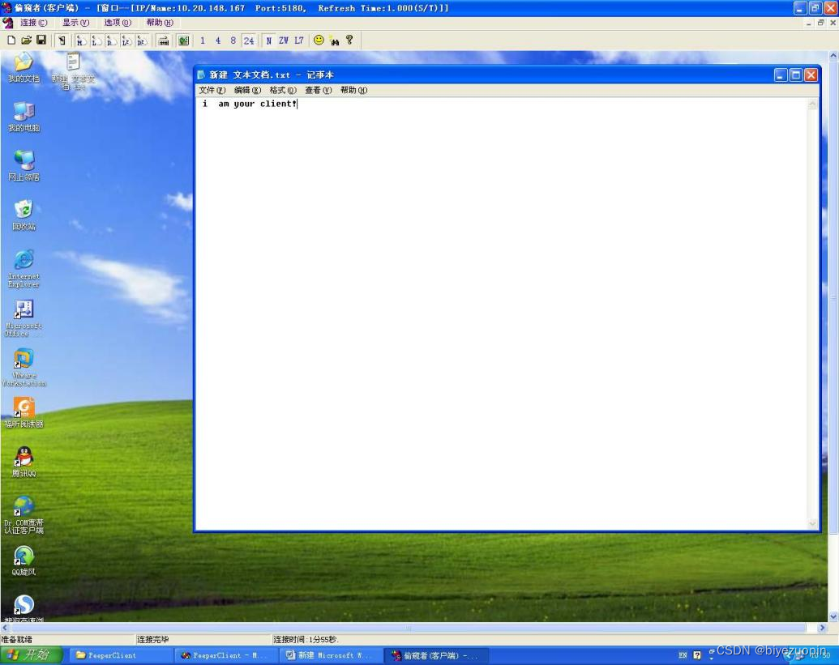Screen dimensions: 839x665
Task: Click remote view horizontal scrollbar right arrow
Action: pyautogui.click(x=823, y=628)
